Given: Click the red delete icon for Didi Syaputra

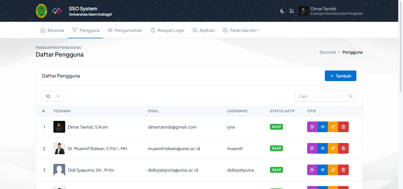Looking at the screenshot, I should [343, 170].
